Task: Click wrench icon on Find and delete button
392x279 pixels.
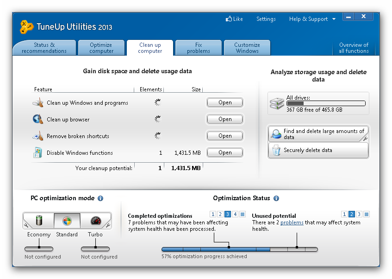Action: 365,139
